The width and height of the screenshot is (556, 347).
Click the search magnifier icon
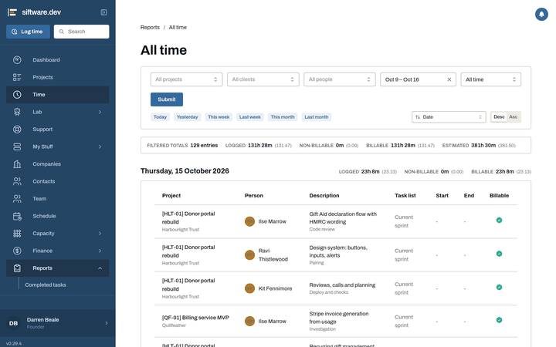pyautogui.click(x=61, y=32)
